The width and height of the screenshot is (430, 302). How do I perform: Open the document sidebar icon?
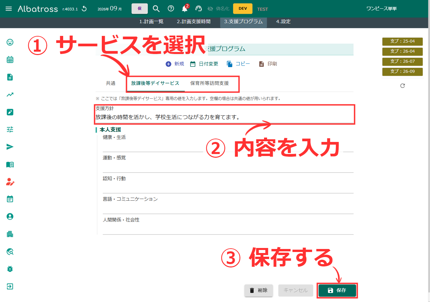tap(10, 77)
